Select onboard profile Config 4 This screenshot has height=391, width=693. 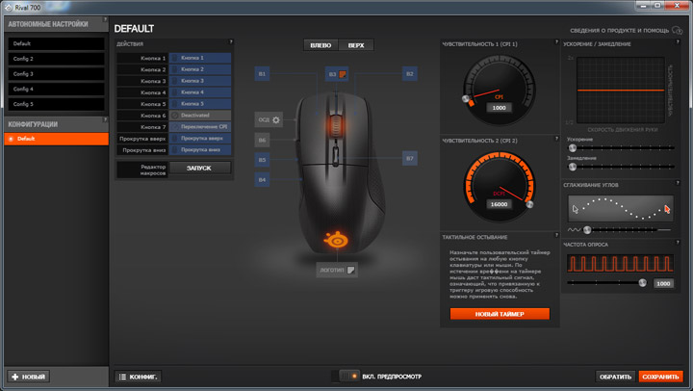(56, 89)
